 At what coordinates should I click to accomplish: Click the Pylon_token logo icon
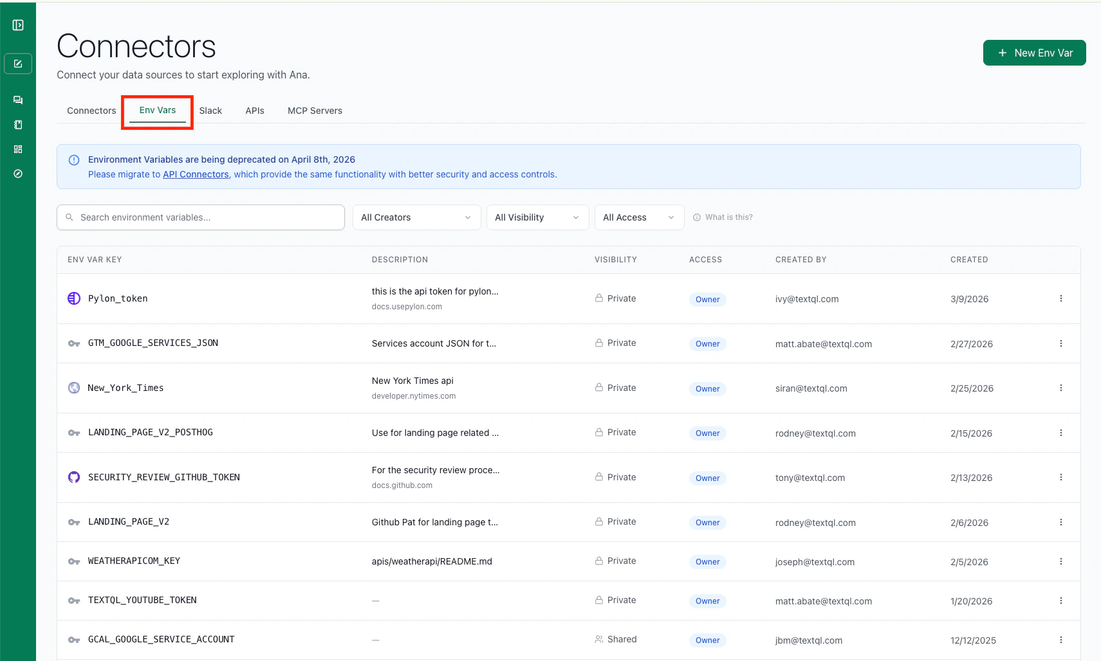(74, 298)
